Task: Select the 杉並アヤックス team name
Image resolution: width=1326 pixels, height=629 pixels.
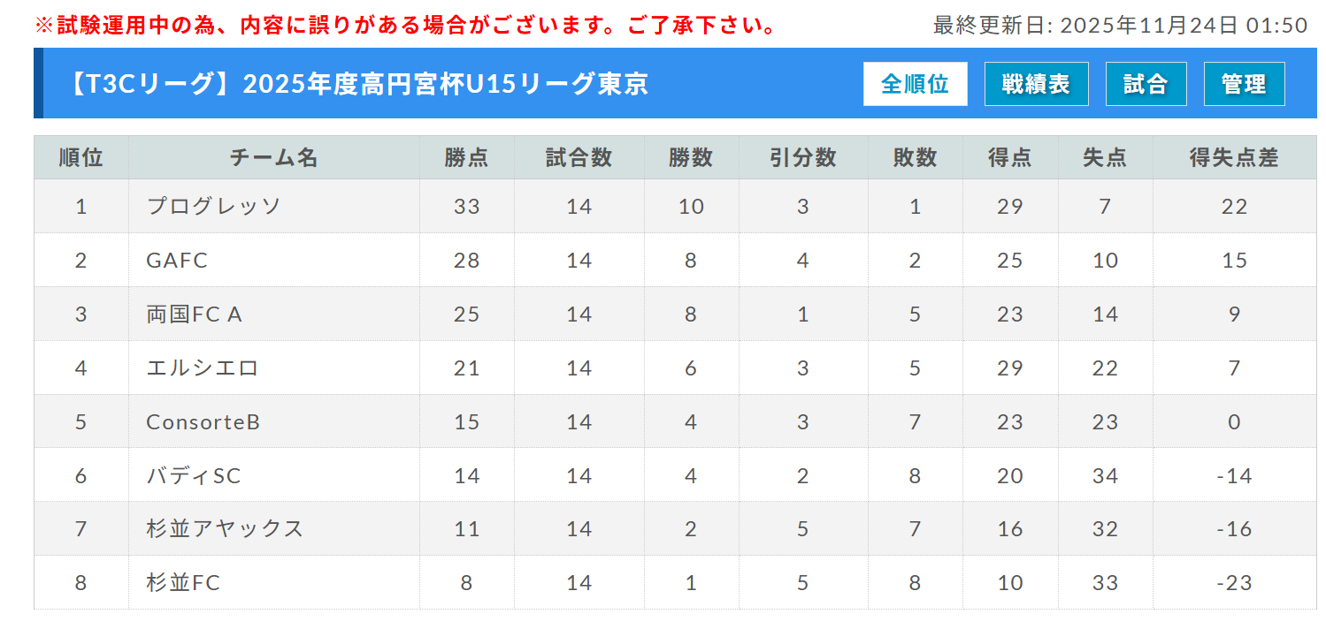Action: 225,529
